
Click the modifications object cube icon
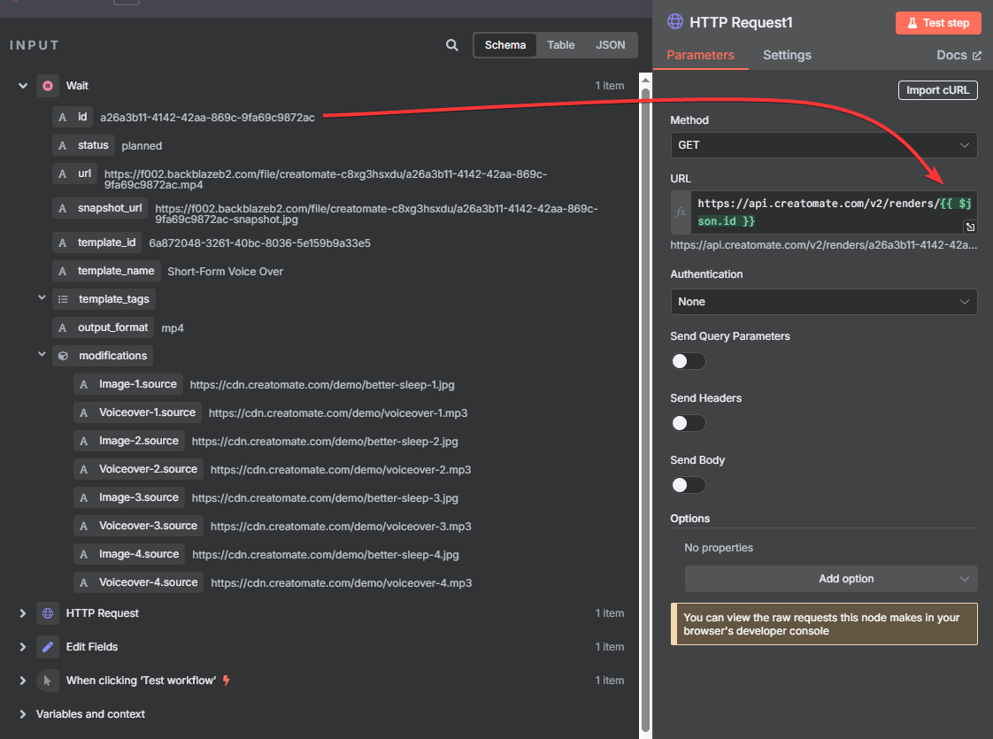[x=63, y=356]
